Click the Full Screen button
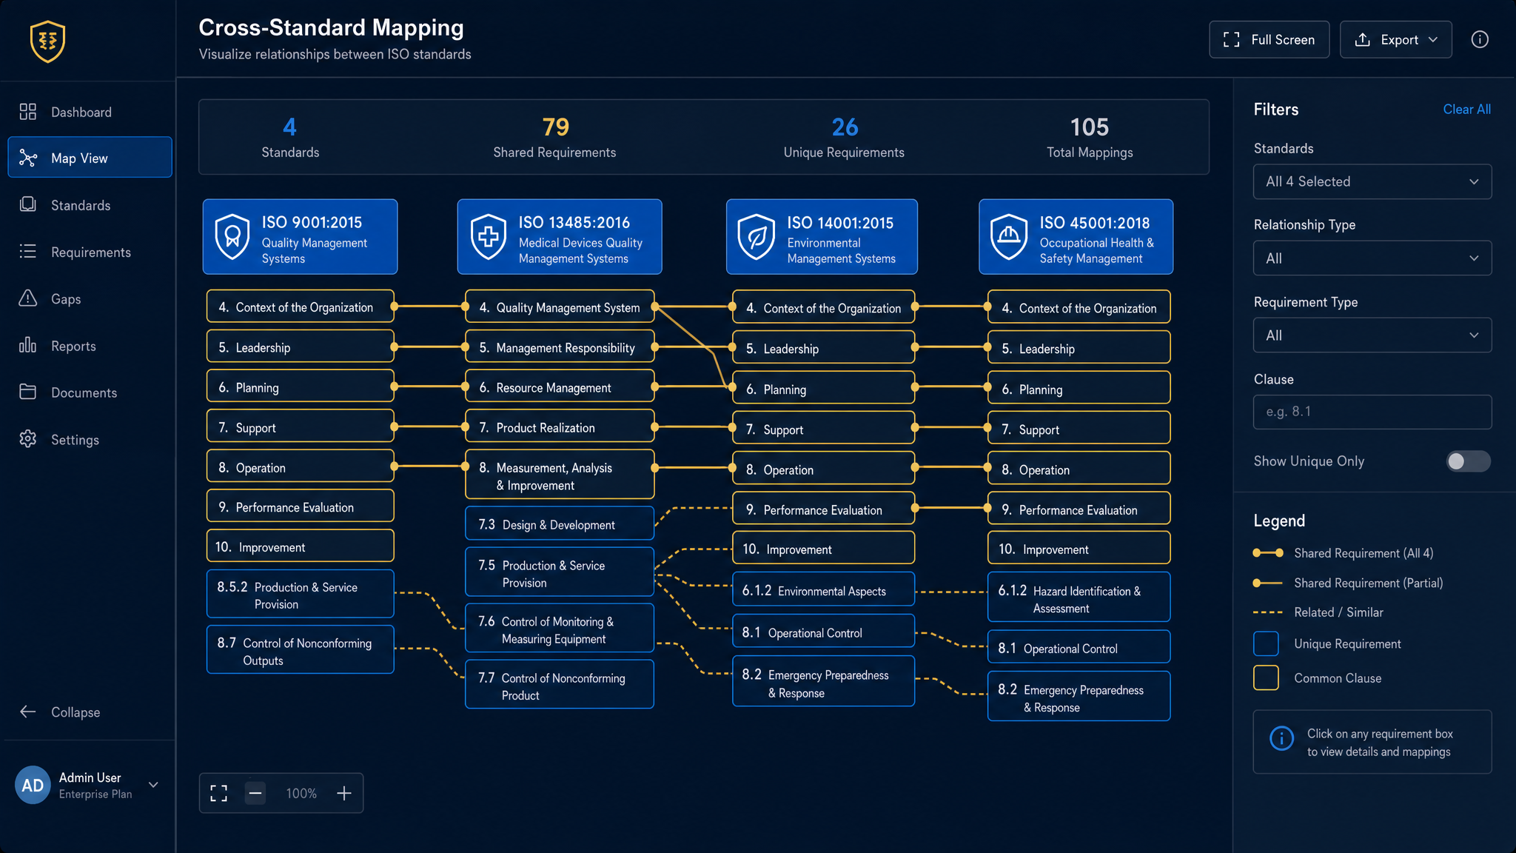The height and width of the screenshot is (853, 1516). click(1269, 39)
